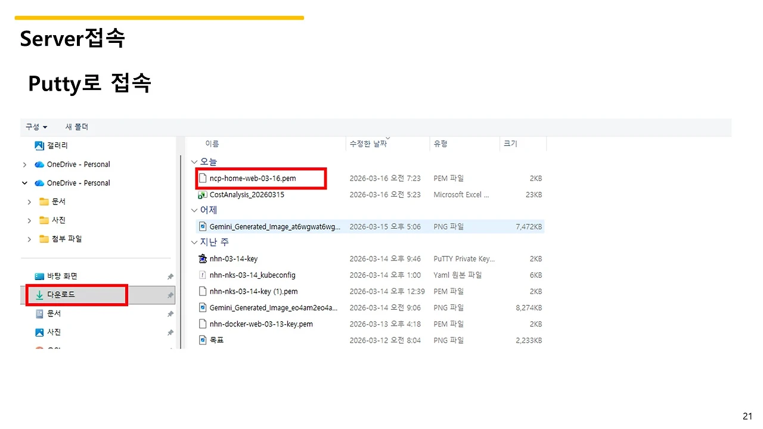Click the pinned 문서 document icon

[x=39, y=313]
